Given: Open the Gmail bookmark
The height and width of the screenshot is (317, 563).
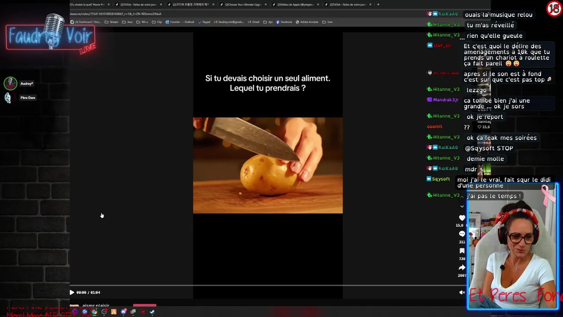Looking at the screenshot, I should [x=253, y=22].
